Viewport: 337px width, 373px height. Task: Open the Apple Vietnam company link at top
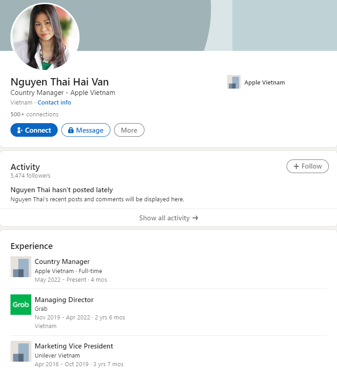(x=264, y=82)
